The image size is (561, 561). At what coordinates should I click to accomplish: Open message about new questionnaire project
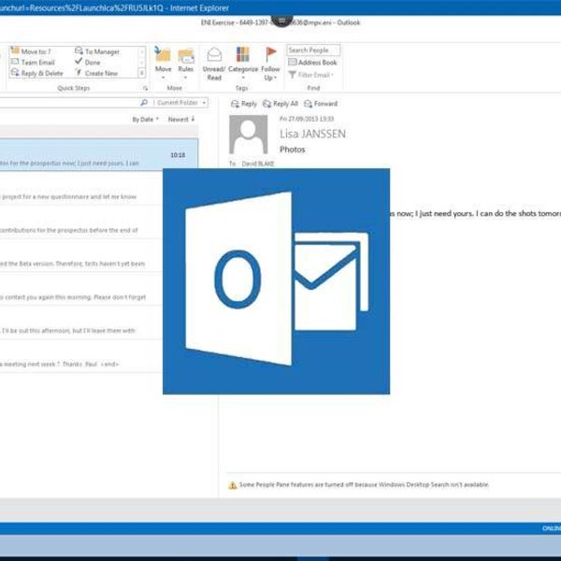tap(81, 189)
